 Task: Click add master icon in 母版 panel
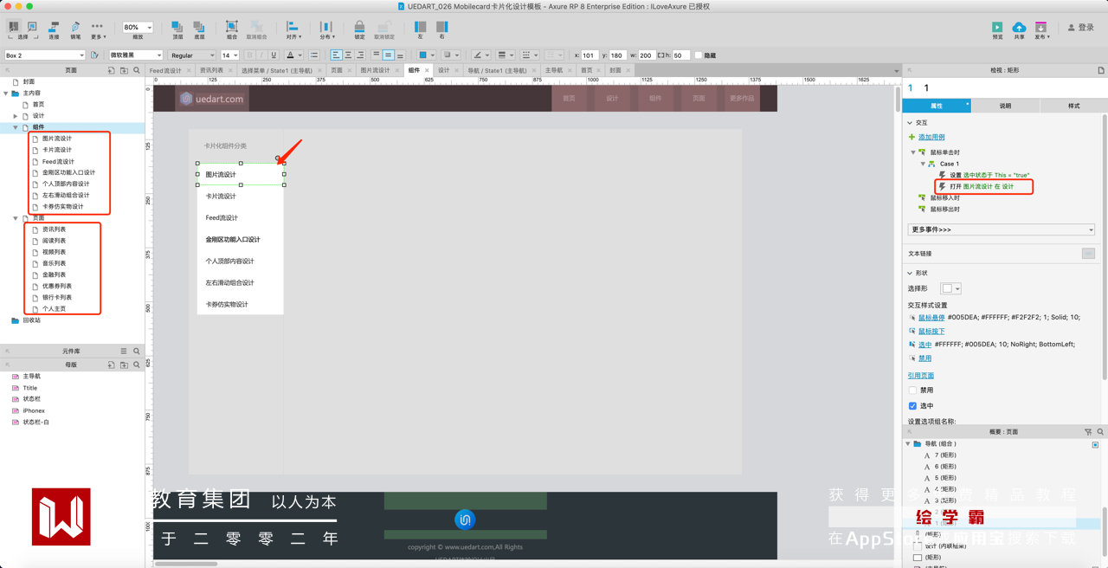[x=111, y=365]
